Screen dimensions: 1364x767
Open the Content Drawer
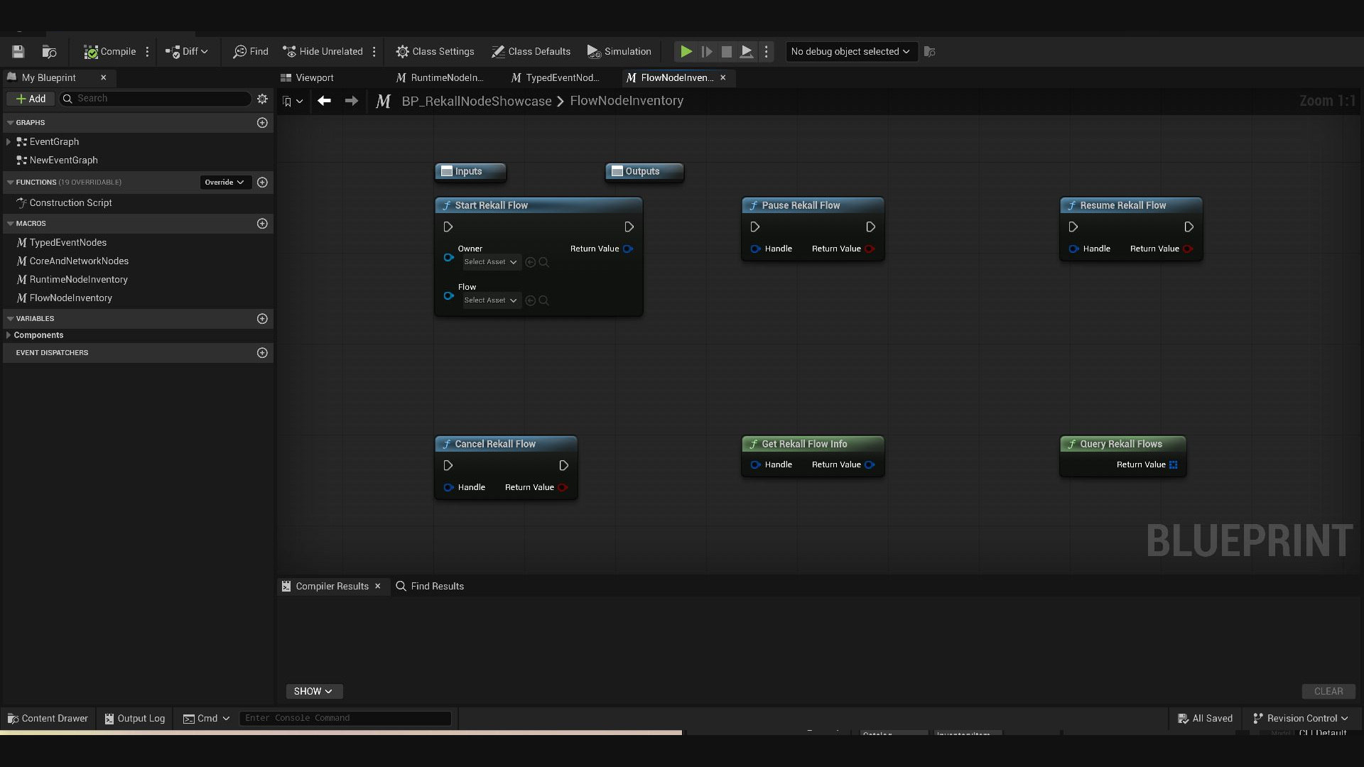(x=47, y=718)
